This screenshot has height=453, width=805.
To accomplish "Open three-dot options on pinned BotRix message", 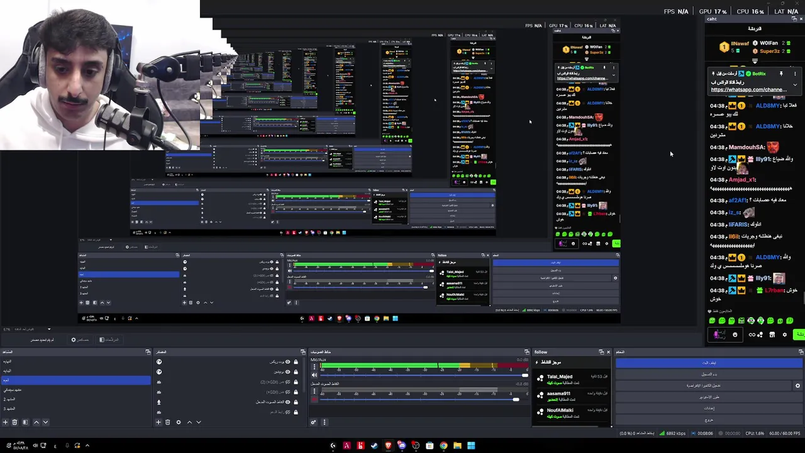I will click(795, 74).
